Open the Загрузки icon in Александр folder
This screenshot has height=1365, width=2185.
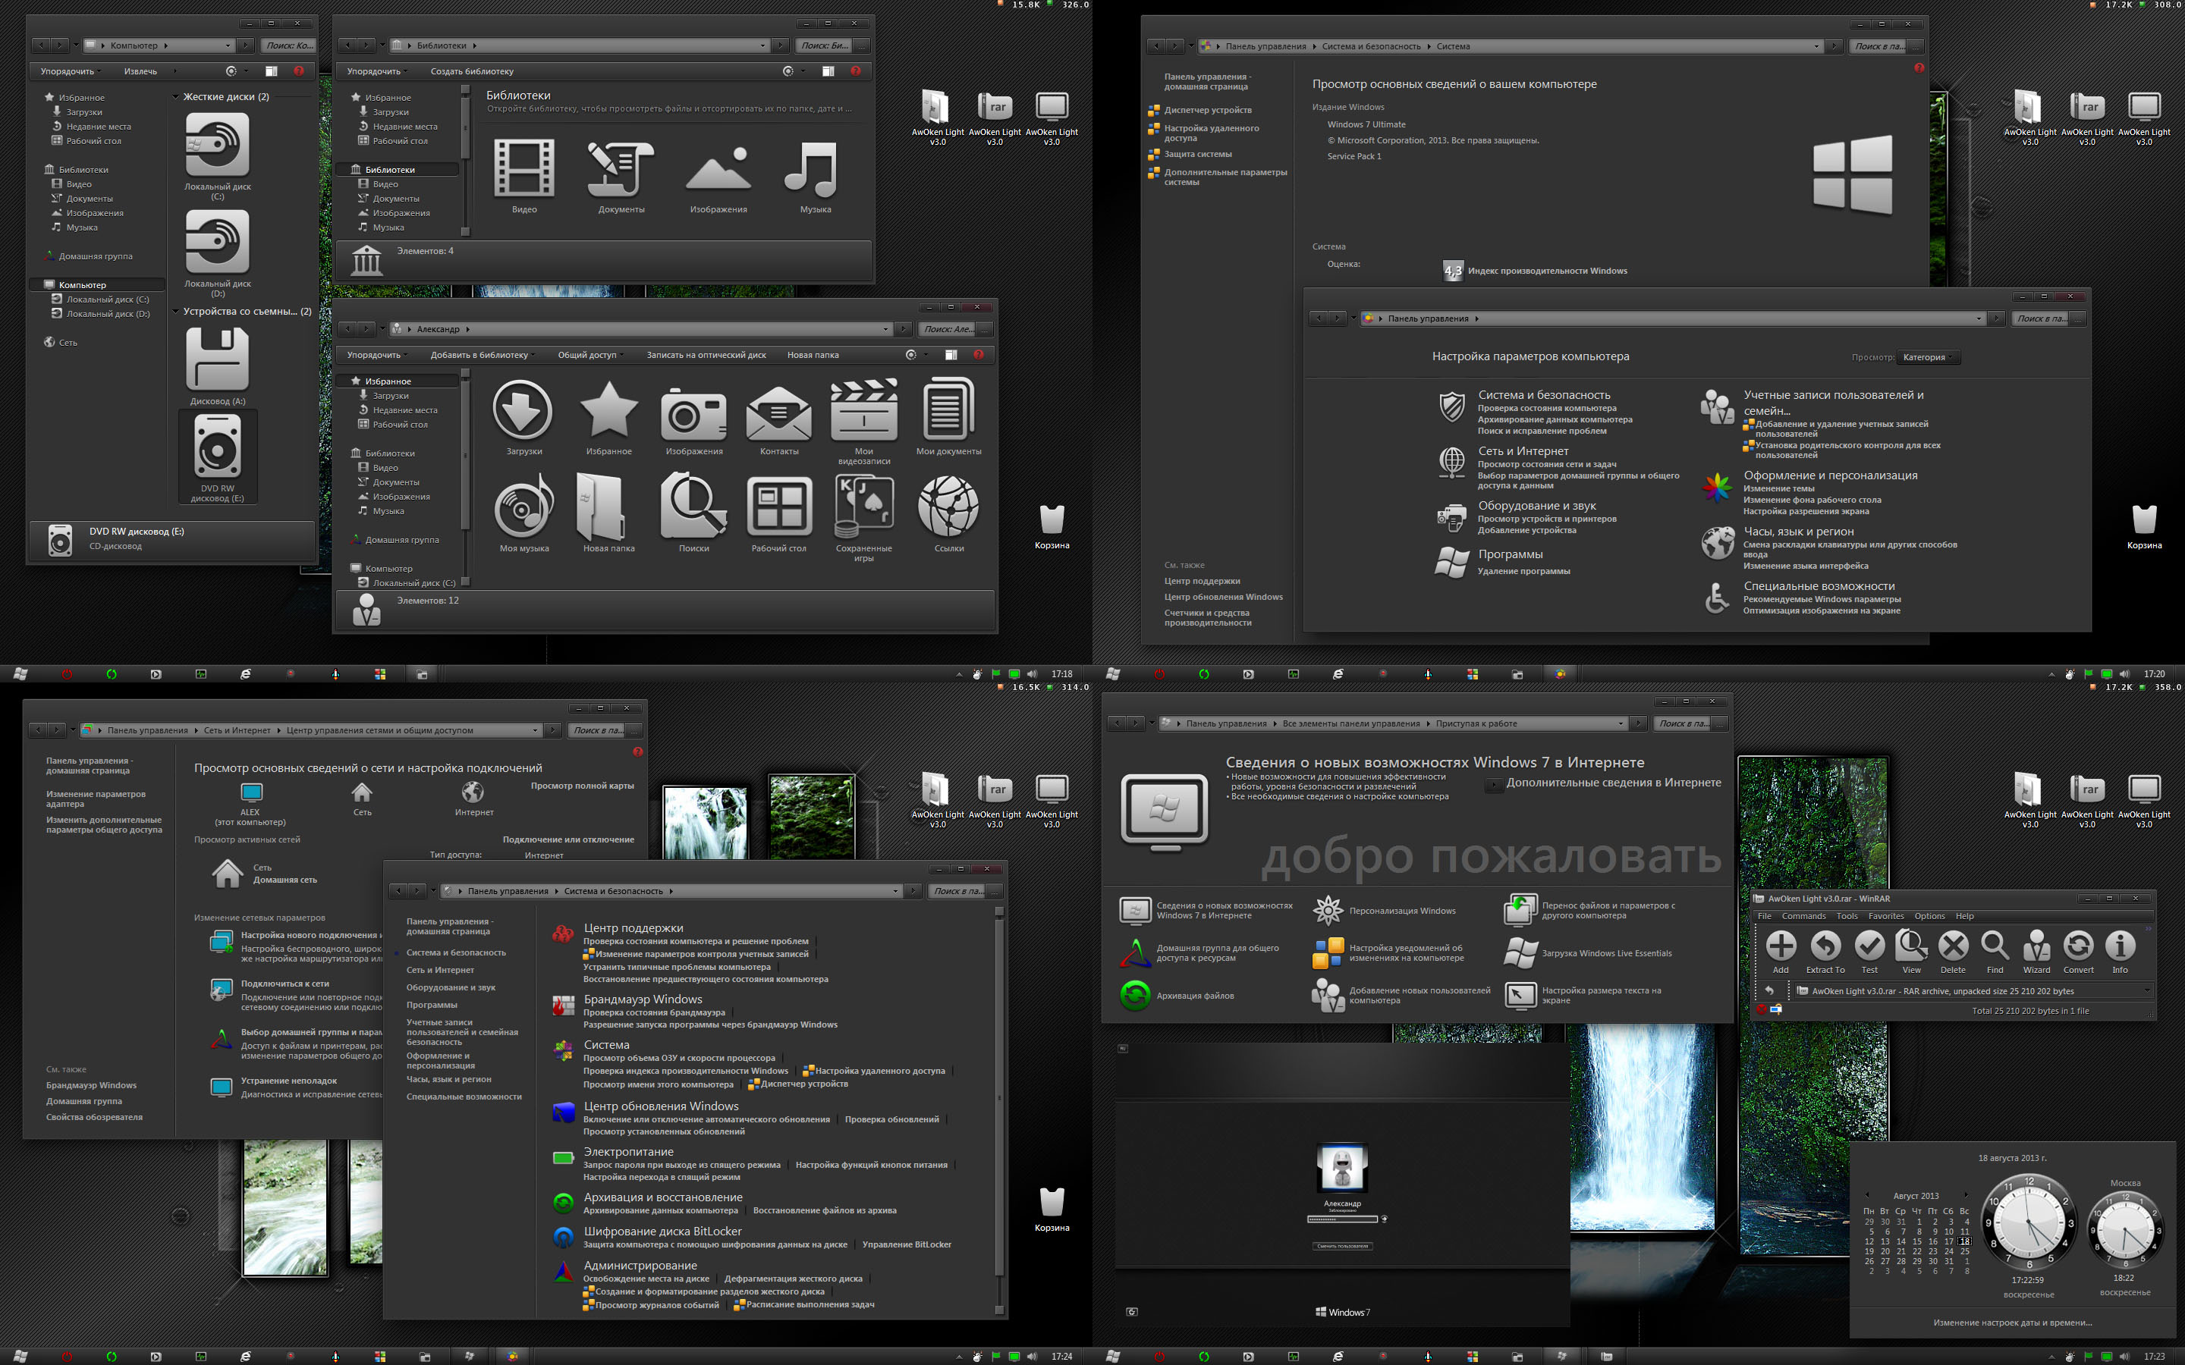click(522, 413)
